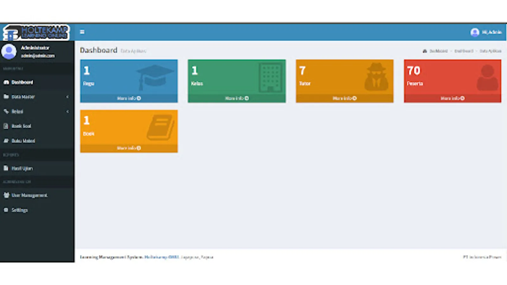Click the arrow icon in Tutor More info
Image resolution: width=507 pixels, height=285 pixels.
coord(355,98)
